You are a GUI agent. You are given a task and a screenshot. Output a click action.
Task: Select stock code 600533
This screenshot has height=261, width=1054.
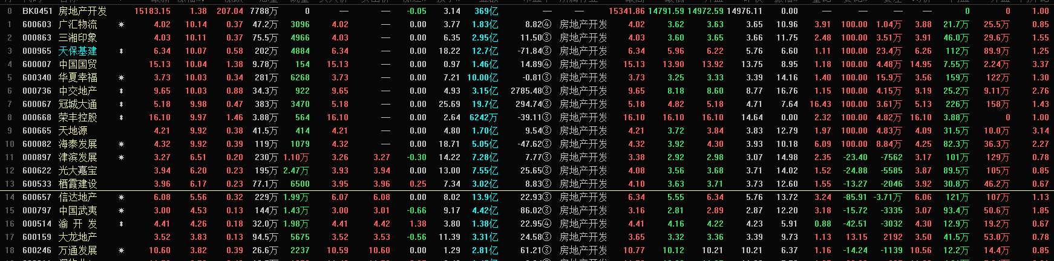coord(37,184)
